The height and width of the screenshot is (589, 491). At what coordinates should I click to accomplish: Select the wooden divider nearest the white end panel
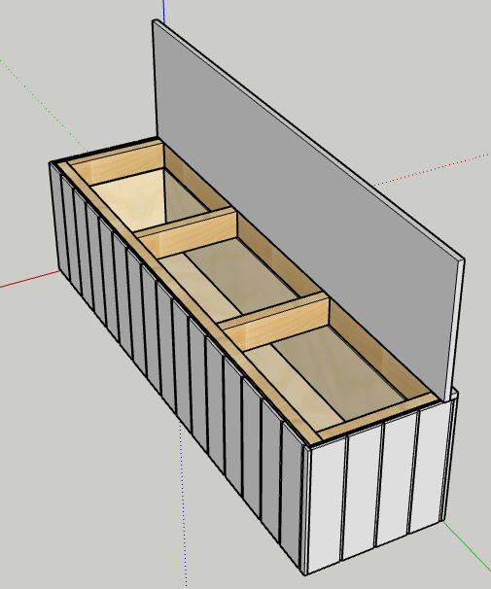(277, 321)
